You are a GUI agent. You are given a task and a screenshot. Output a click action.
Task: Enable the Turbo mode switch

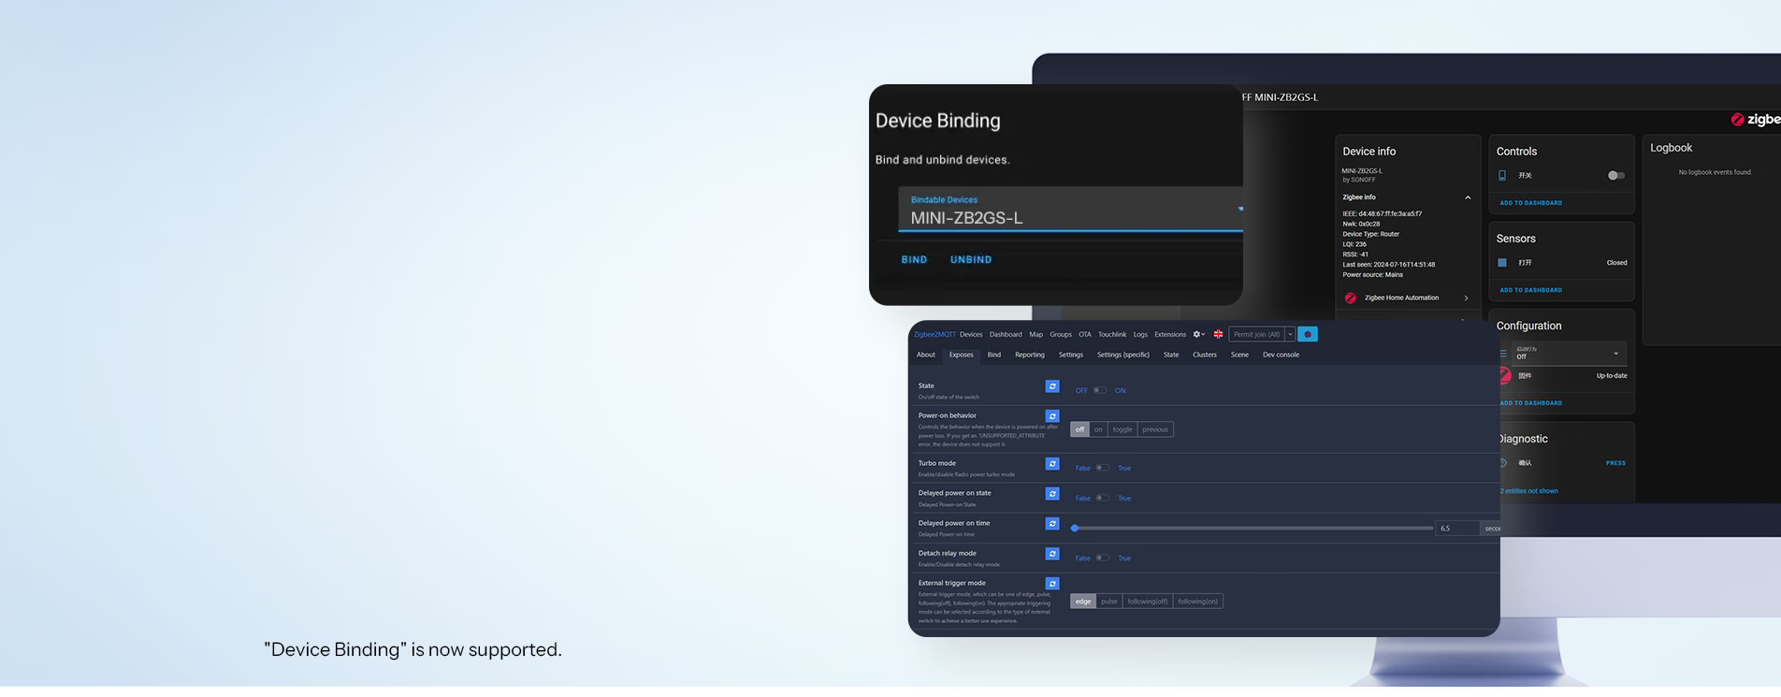click(1103, 468)
